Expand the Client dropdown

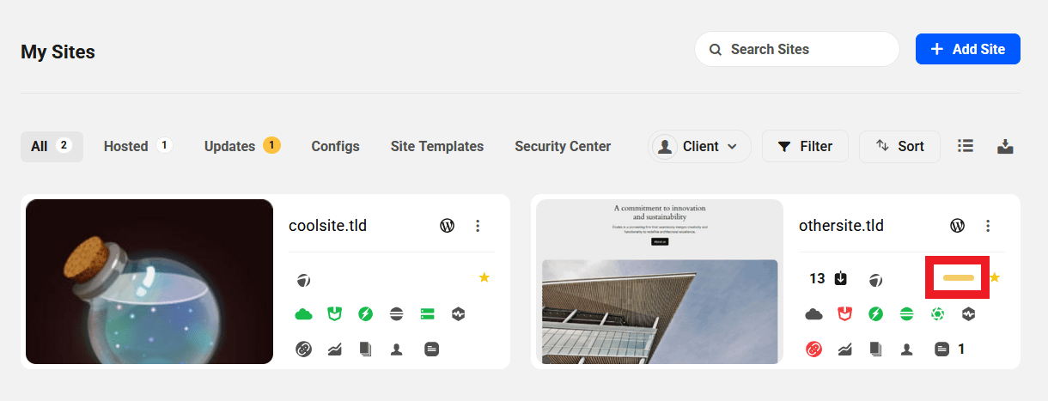pyautogui.click(x=699, y=146)
